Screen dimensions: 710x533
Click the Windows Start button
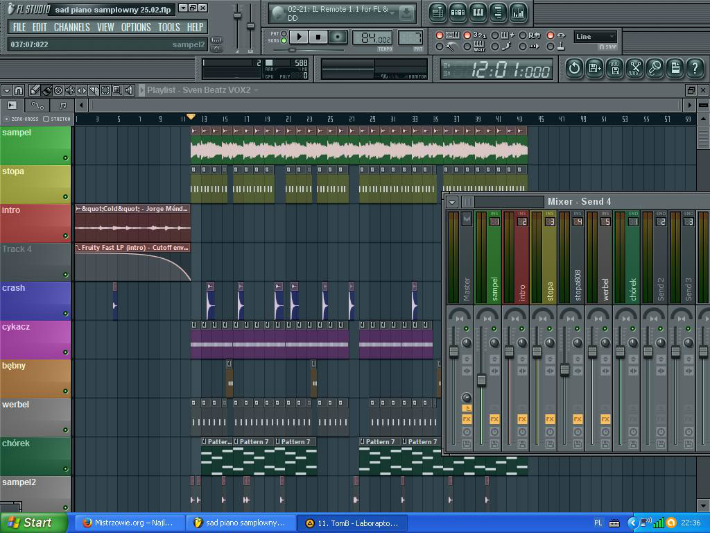point(33,523)
